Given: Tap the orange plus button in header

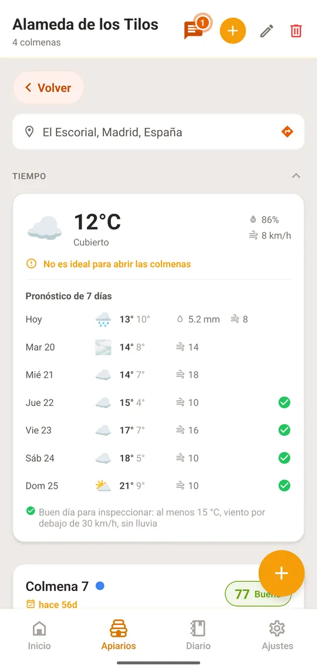Looking at the screenshot, I should (x=232, y=31).
